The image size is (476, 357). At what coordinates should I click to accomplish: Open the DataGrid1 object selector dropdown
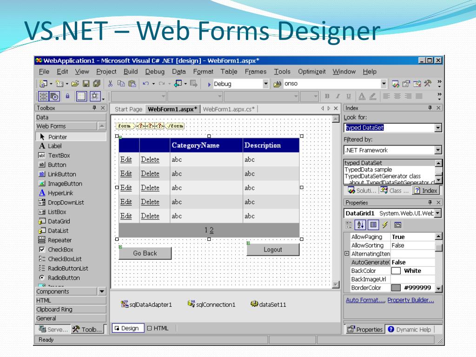click(x=438, y=213)
